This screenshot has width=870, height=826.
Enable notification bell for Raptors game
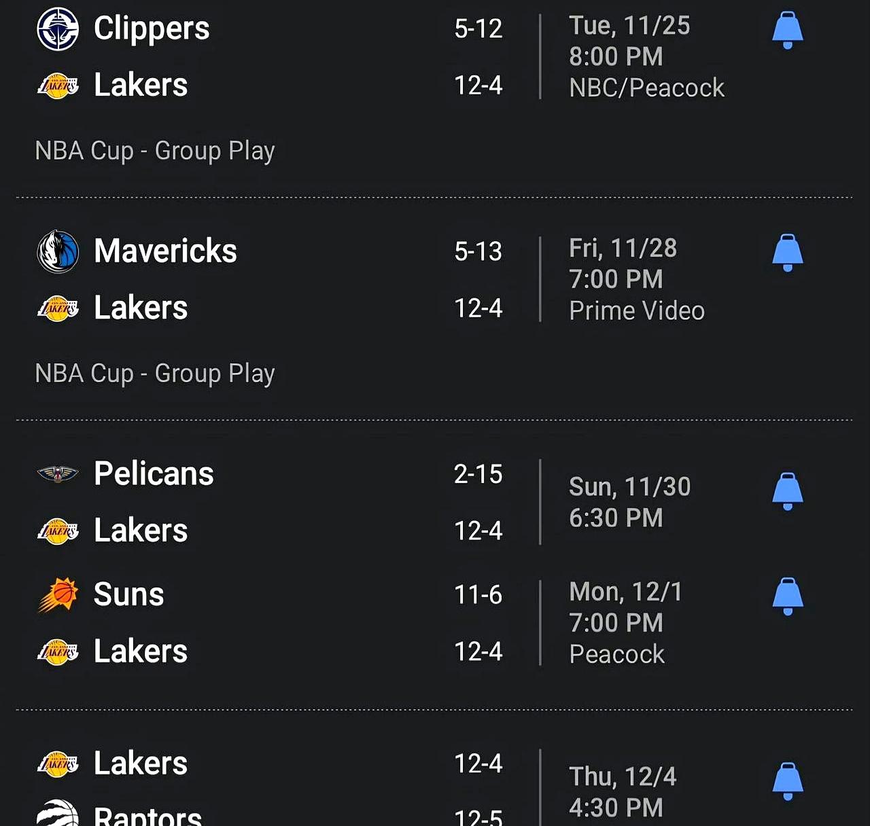tap(788, 781)
